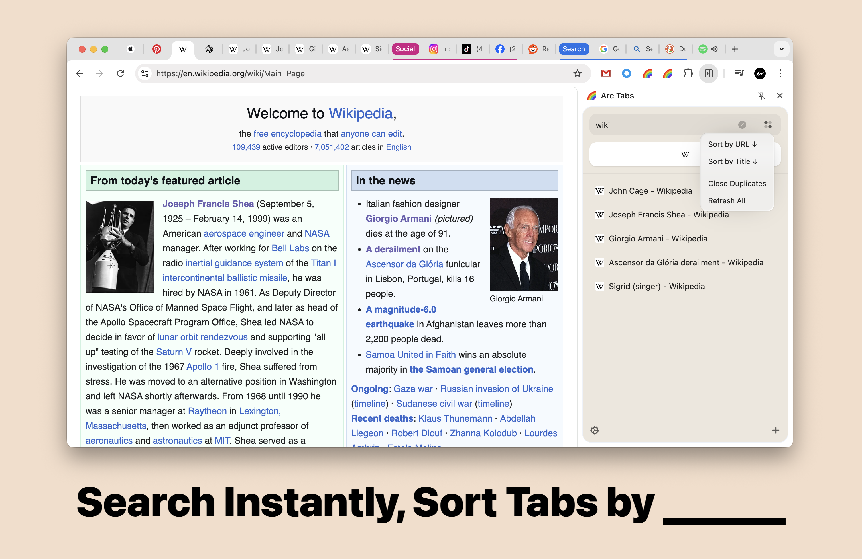The height and width of the screenshot is (559, 862).
Task: Switch to the Google tab
Action: 609,49
